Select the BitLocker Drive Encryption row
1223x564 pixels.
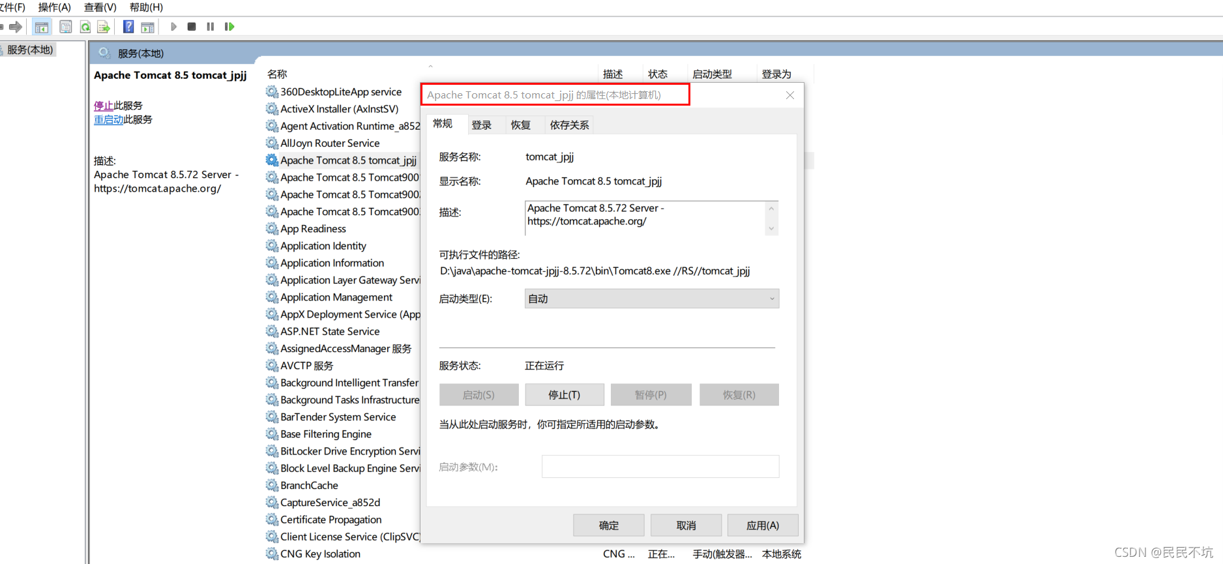pos(343,451)
